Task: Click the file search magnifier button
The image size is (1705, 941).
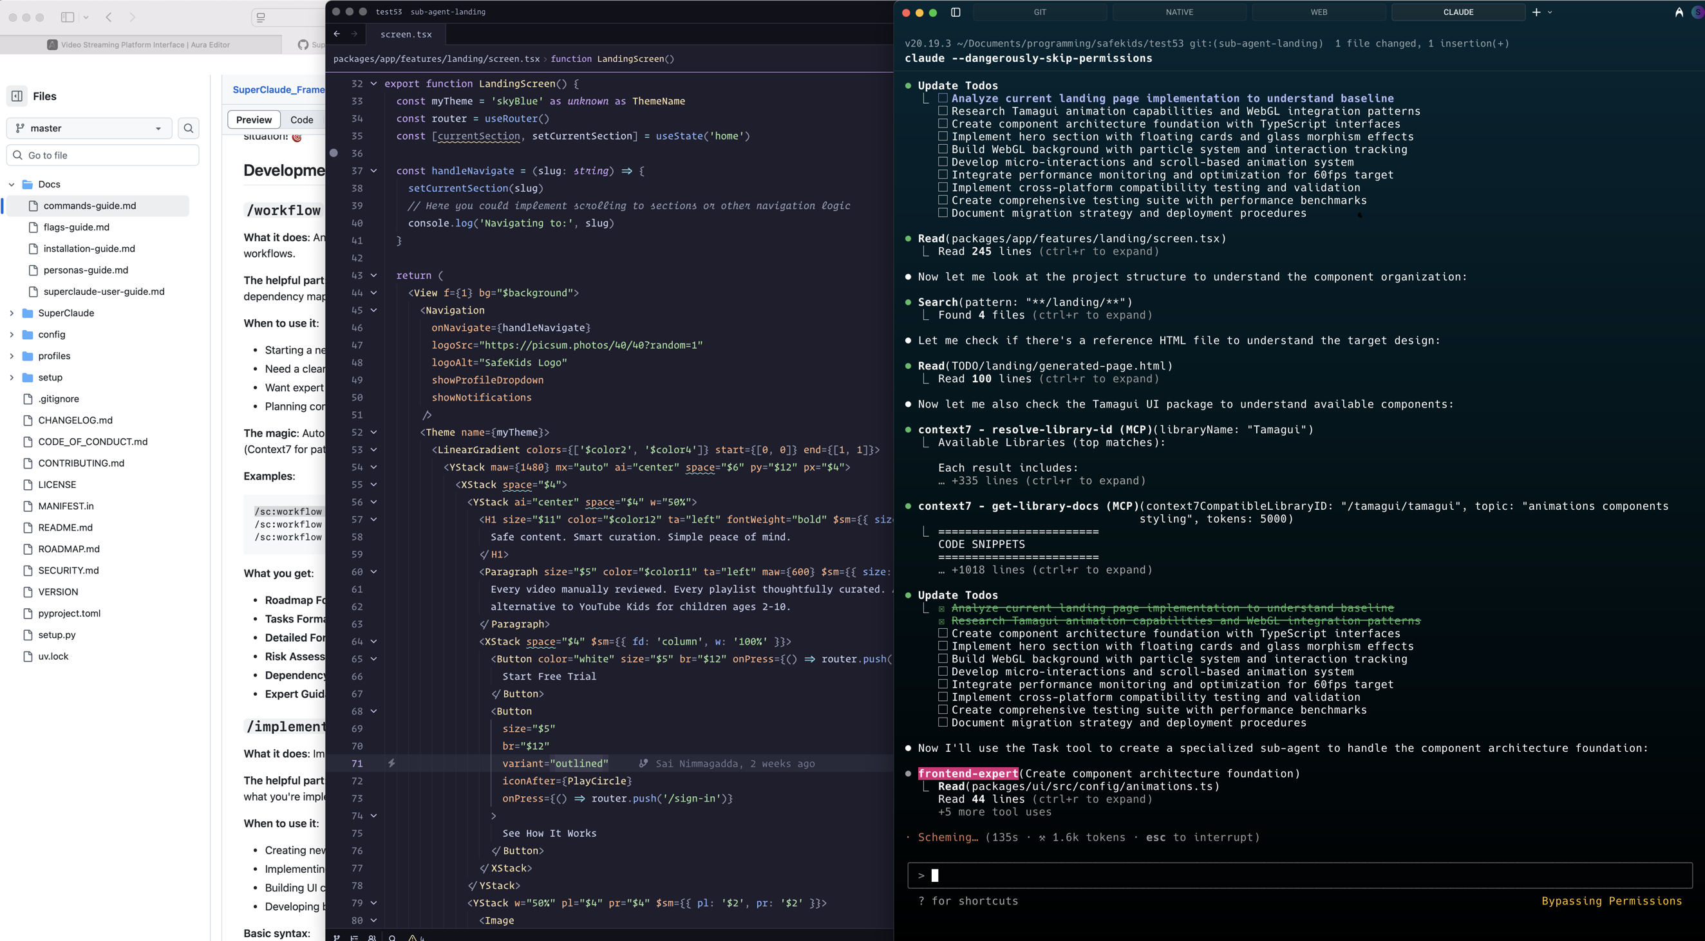Action: coord(189,128)
